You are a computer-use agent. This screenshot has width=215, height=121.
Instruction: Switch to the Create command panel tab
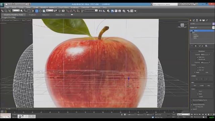coord(190,20)
